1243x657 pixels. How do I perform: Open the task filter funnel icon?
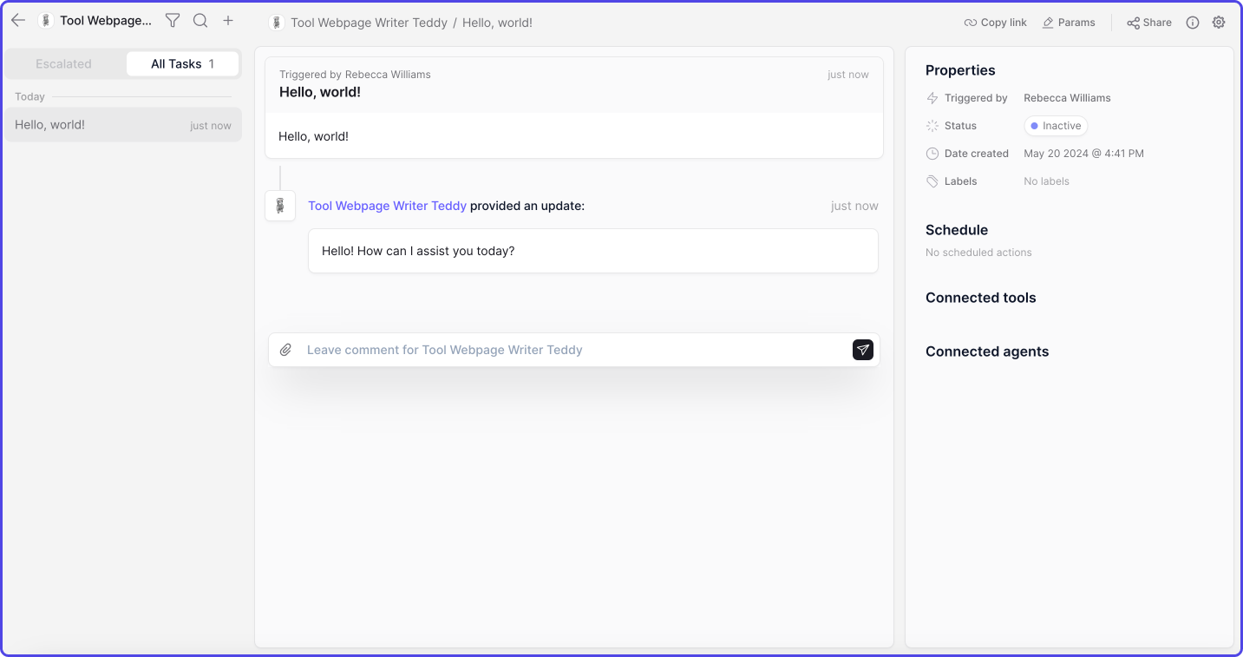(173, 21)
